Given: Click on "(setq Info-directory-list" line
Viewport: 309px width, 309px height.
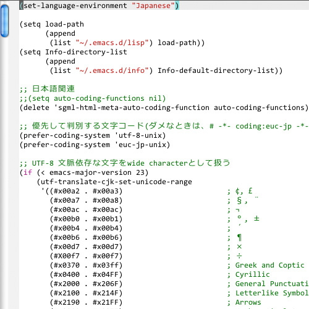Looking at the screenshot, I should 74,52.
